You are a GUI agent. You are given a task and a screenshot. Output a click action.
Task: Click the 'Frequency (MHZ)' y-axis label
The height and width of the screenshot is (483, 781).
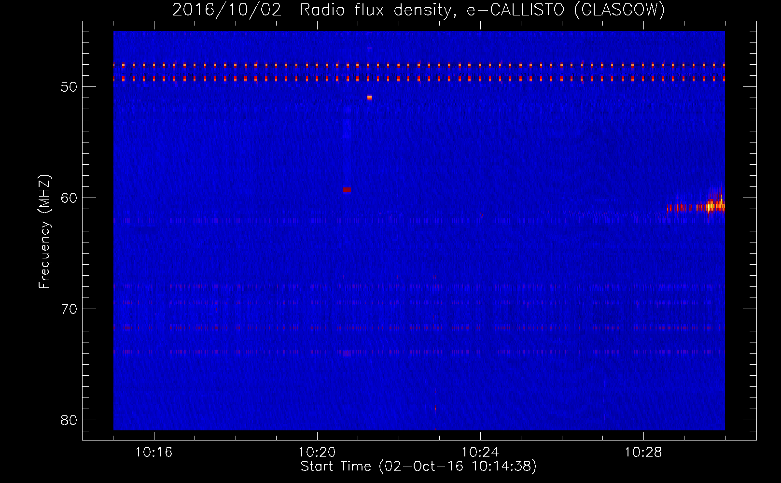44,232
